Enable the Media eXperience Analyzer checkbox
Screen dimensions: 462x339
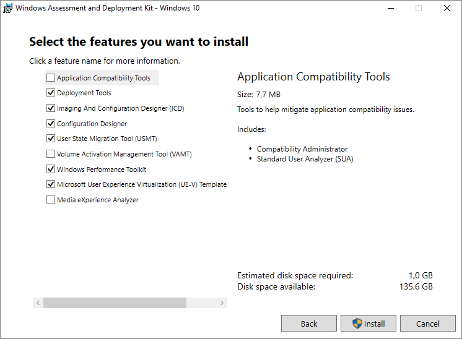point(51,200)
